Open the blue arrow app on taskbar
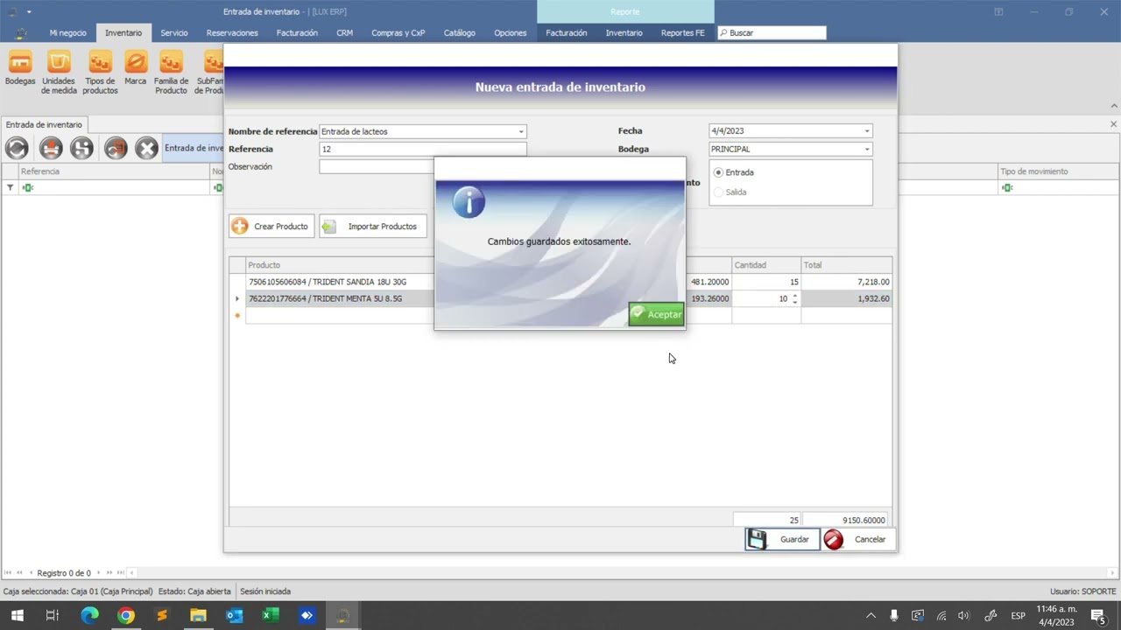This screenshot has height=630, width=1121. [x=306, y=616]
